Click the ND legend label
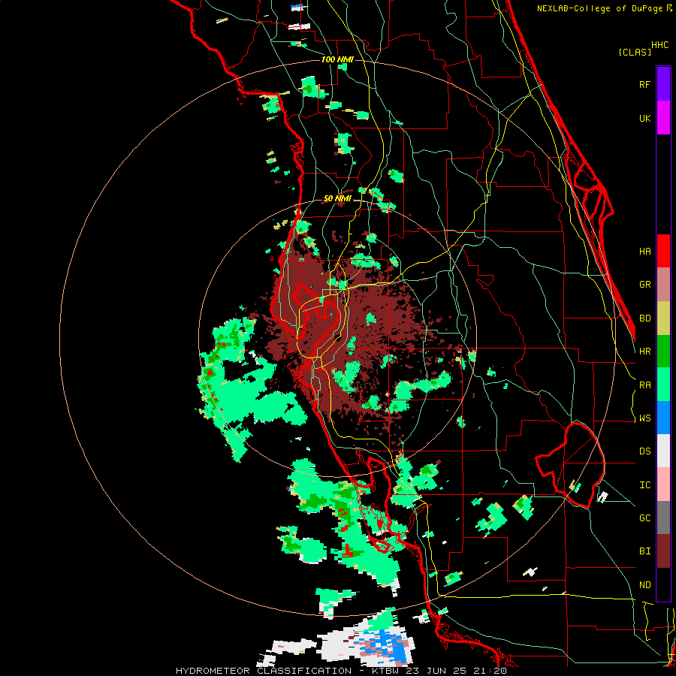The width and height of the screenshot is (676, 676). (x=644, y=585)
